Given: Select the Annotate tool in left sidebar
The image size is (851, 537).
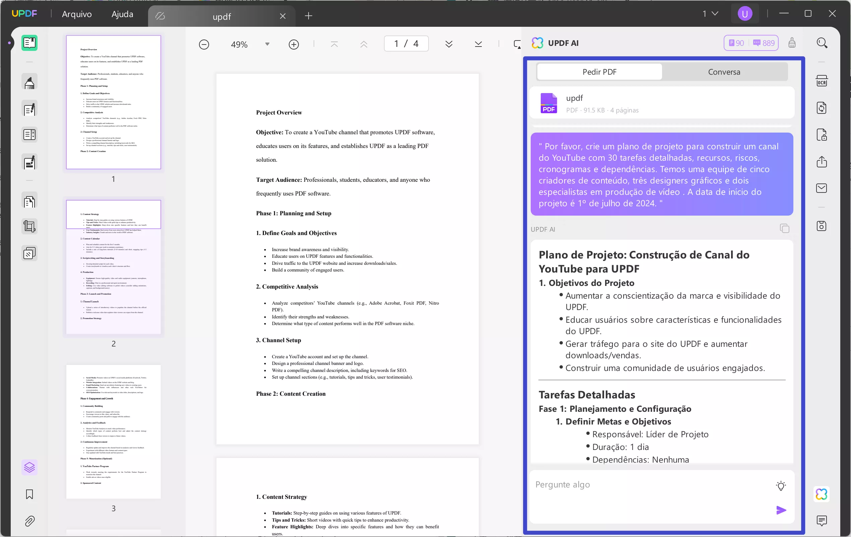Looking at the screenshot, I should point(29,81).
